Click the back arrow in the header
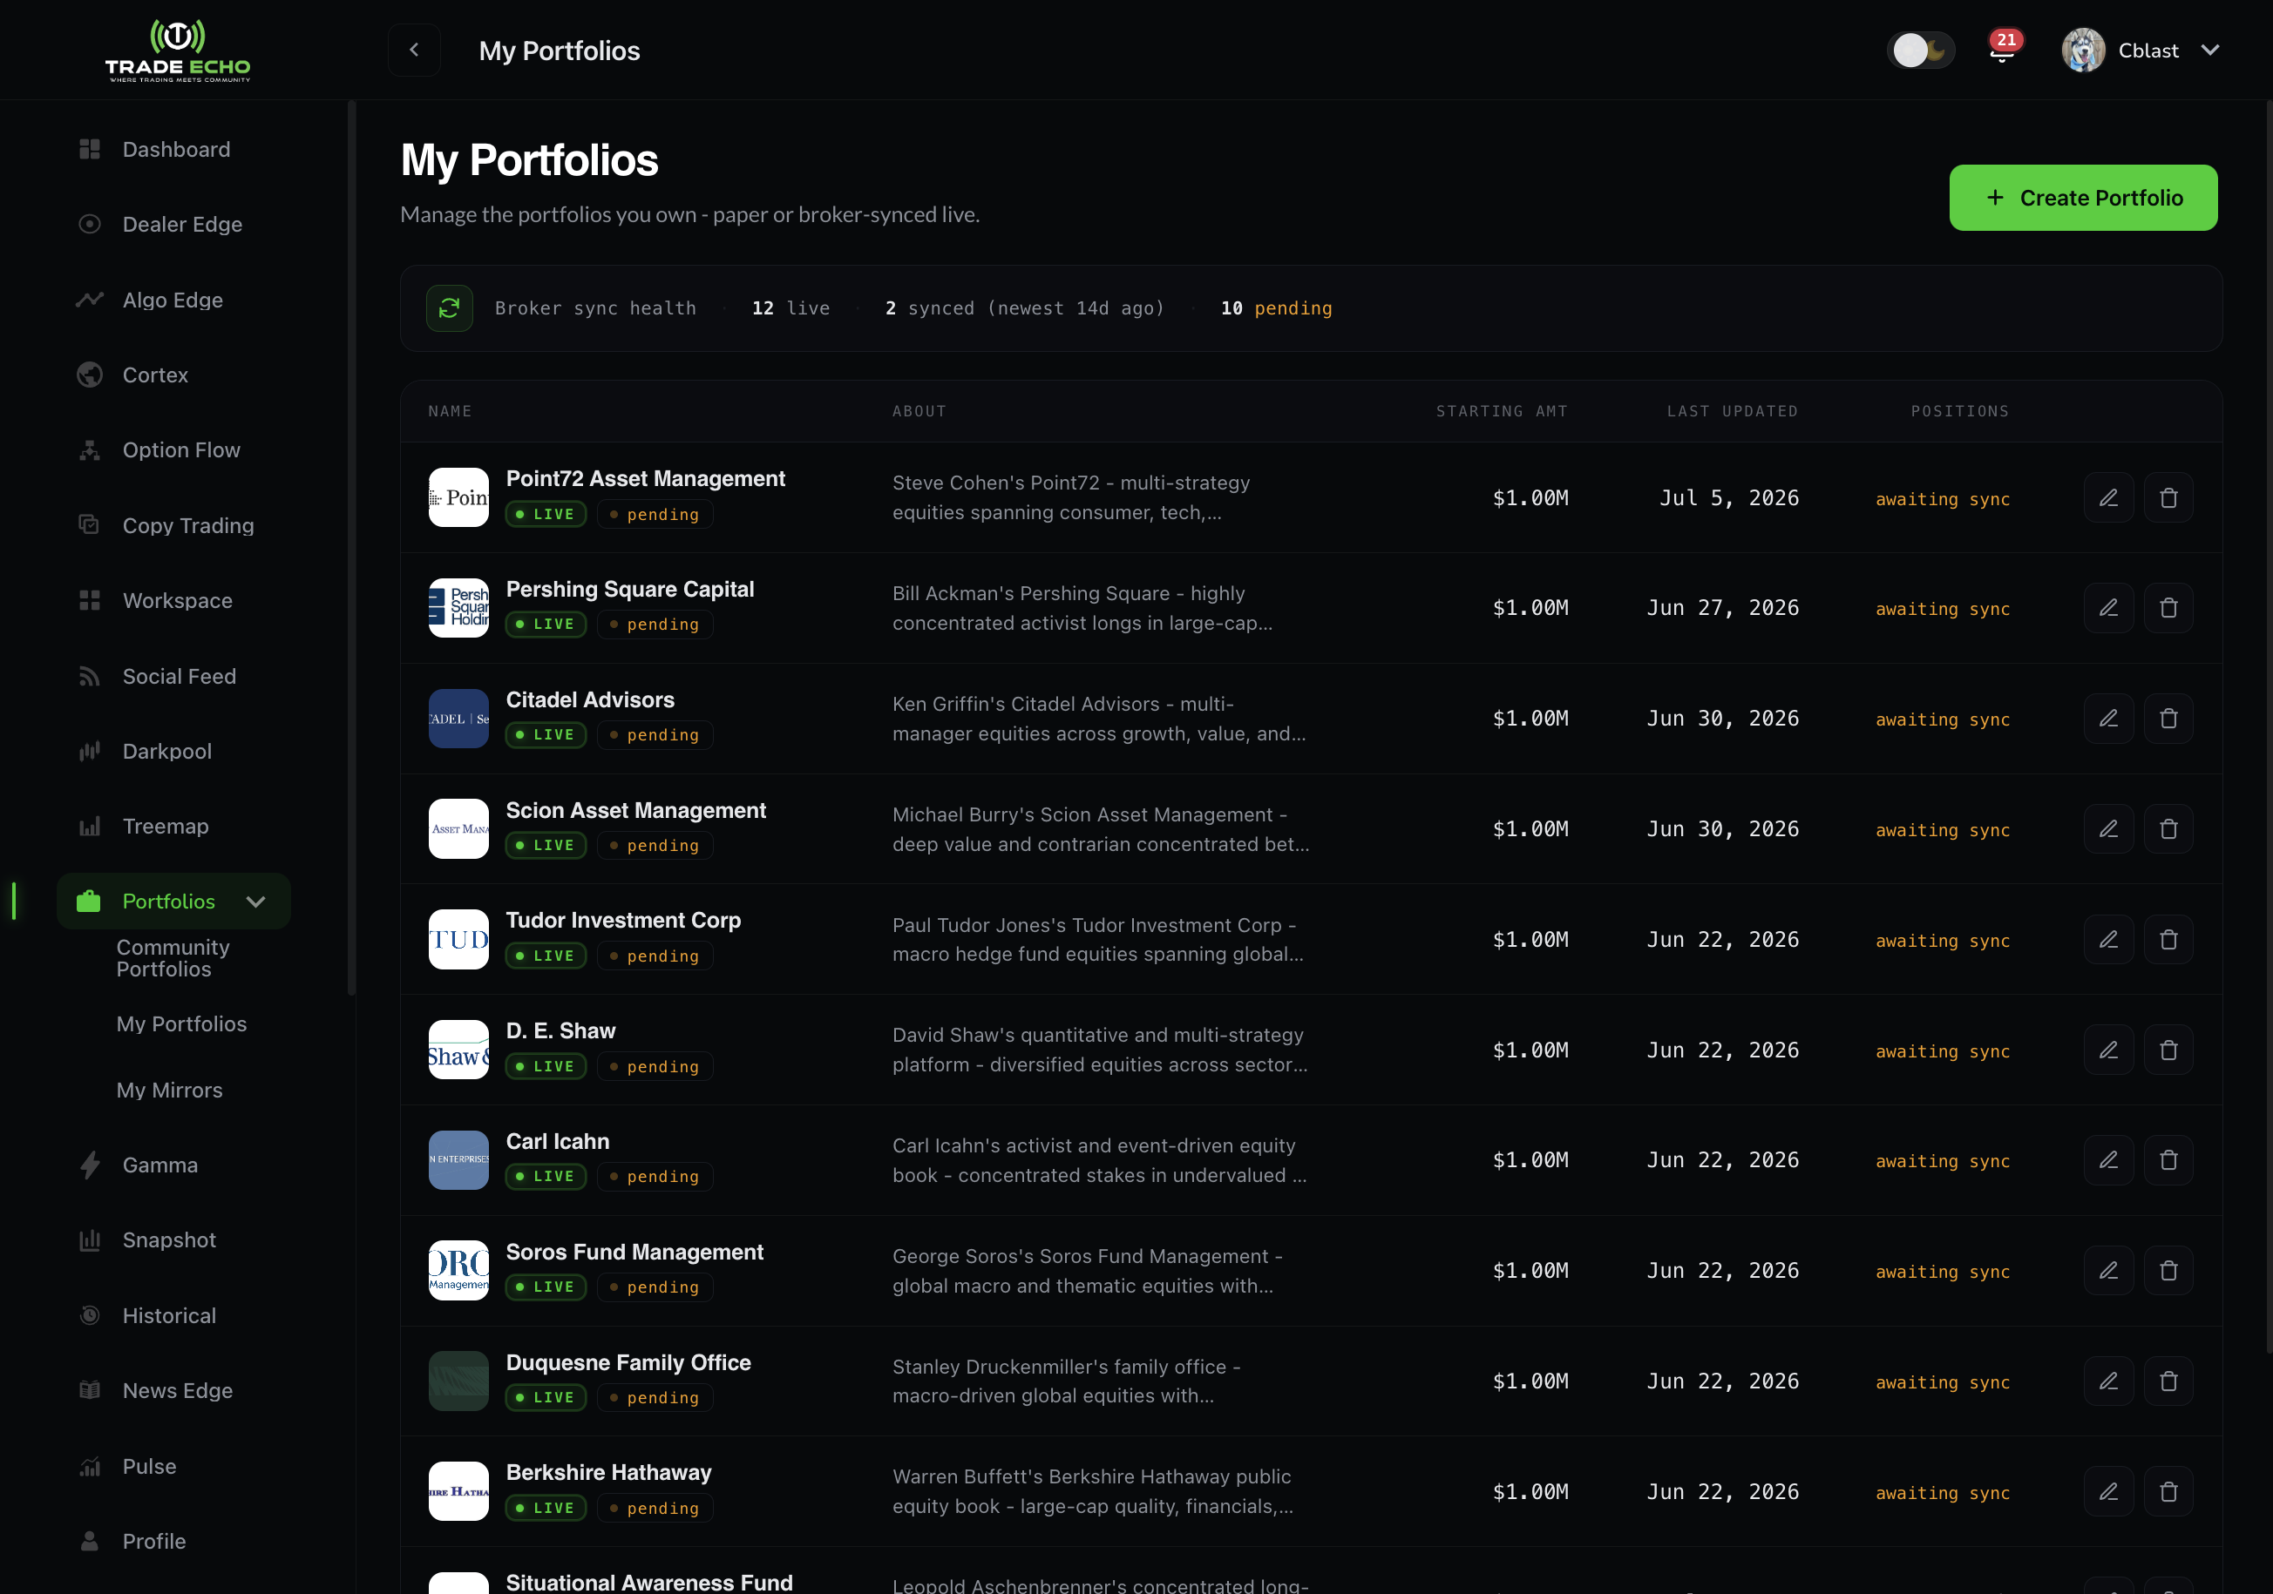The width and height of the screenshot is (2273, 1594). click(414, 50)
